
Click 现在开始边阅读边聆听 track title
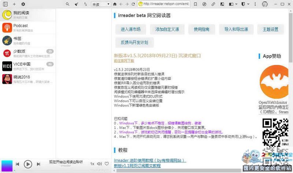66,162
